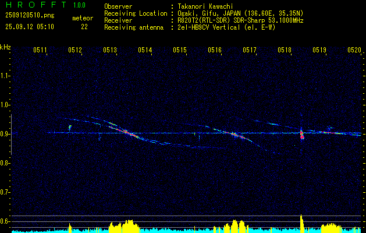This screenshot has width=366, height=233.
Task: Click the version number 1.0.0
Action: tap(79, 5)
